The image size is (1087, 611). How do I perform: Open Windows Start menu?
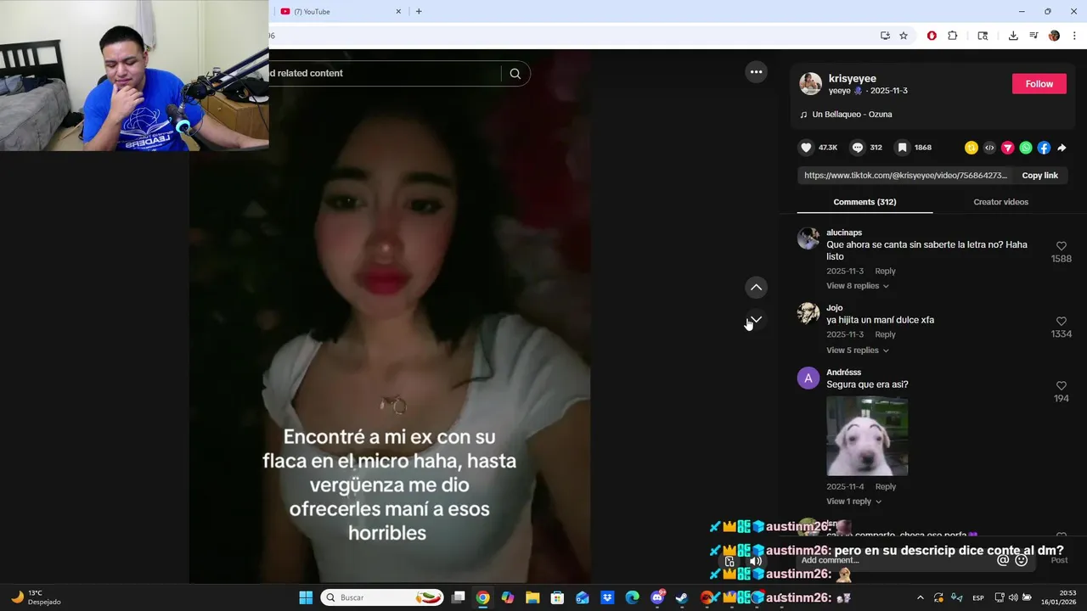(x=306, y=597)
